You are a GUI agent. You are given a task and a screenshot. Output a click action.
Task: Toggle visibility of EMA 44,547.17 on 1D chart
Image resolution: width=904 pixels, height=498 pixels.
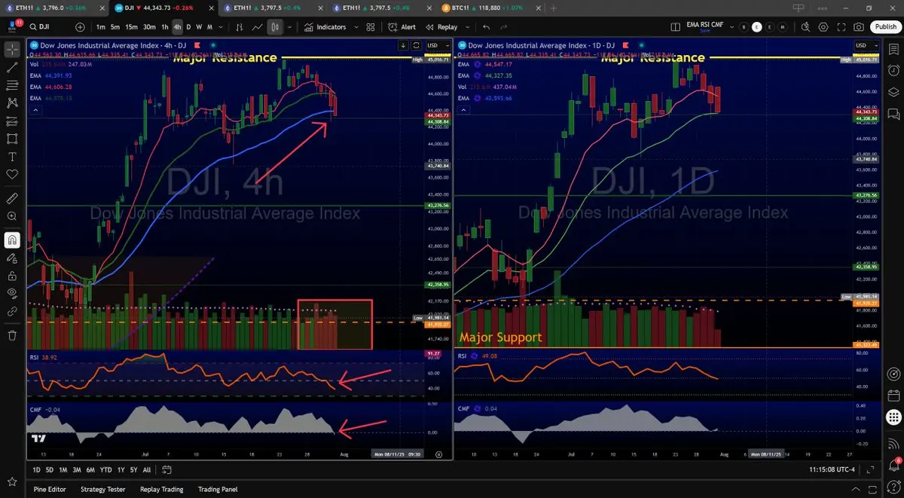(x=476, y=65)
